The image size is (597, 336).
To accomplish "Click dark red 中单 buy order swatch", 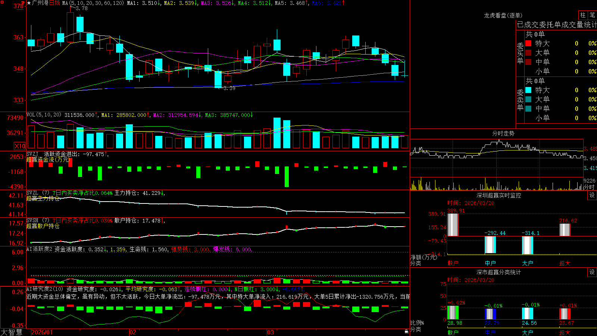I will click(528, 62).
